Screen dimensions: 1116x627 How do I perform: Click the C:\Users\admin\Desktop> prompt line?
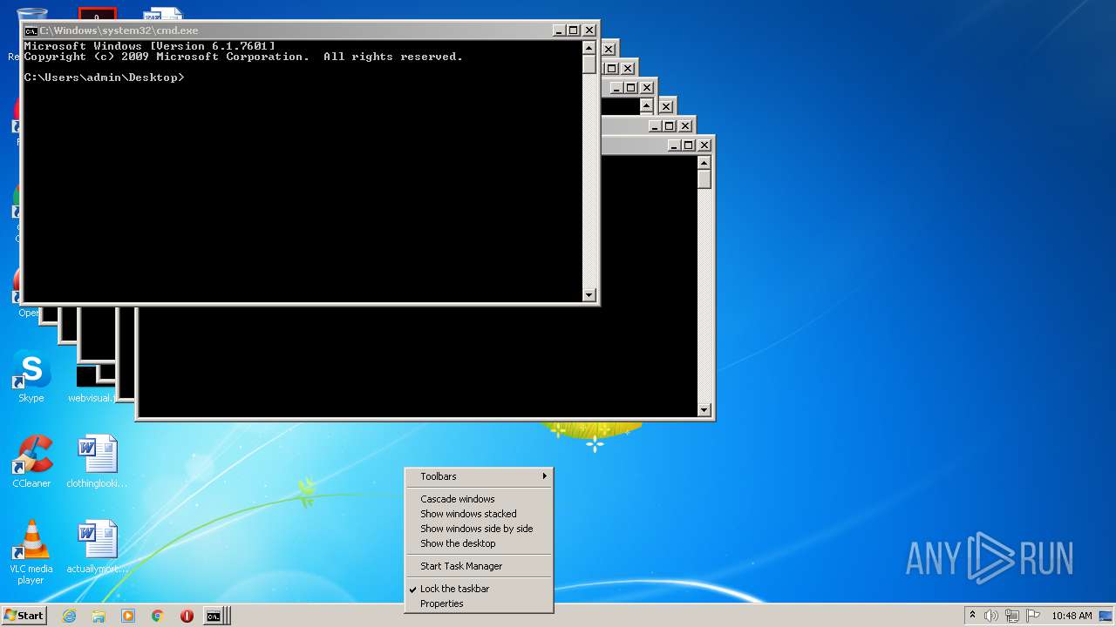click(x=105, y=78)
